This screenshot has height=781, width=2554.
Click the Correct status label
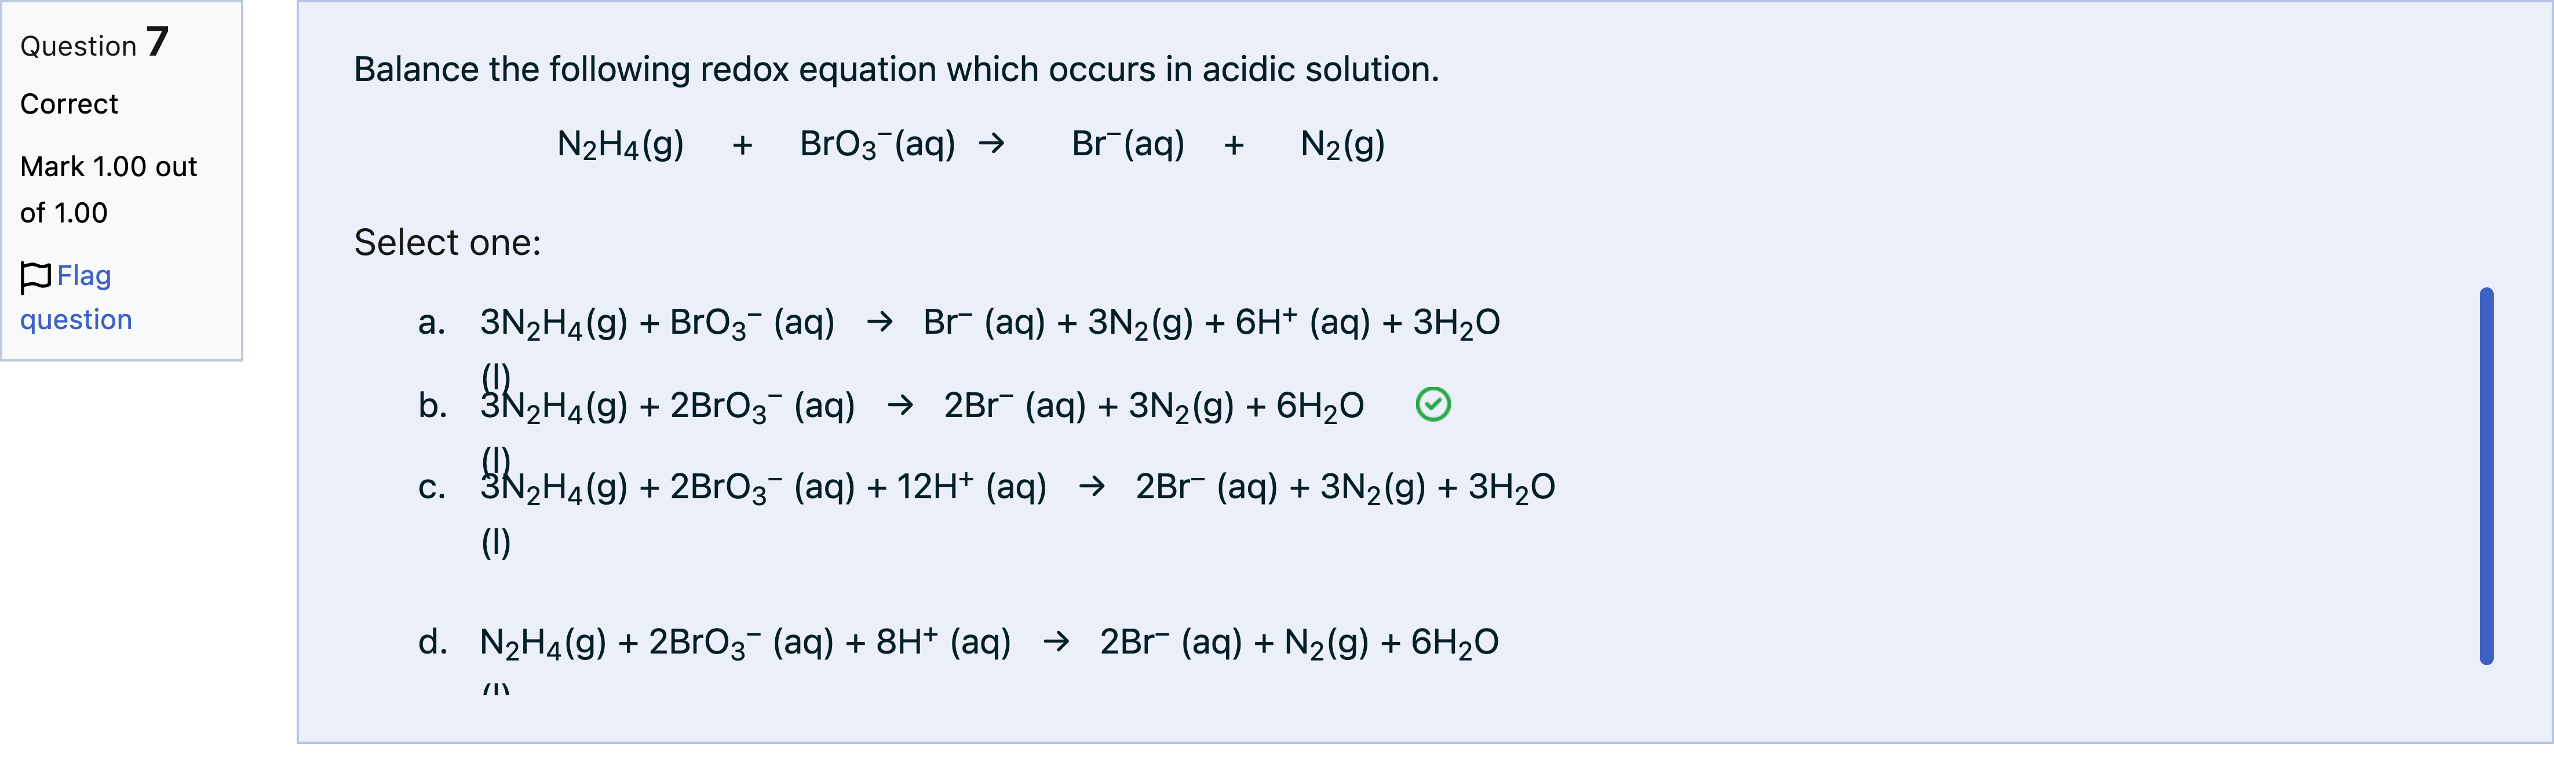68,104
